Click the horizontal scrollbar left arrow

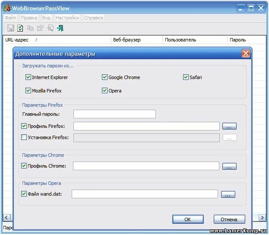(x=6, y=218)
